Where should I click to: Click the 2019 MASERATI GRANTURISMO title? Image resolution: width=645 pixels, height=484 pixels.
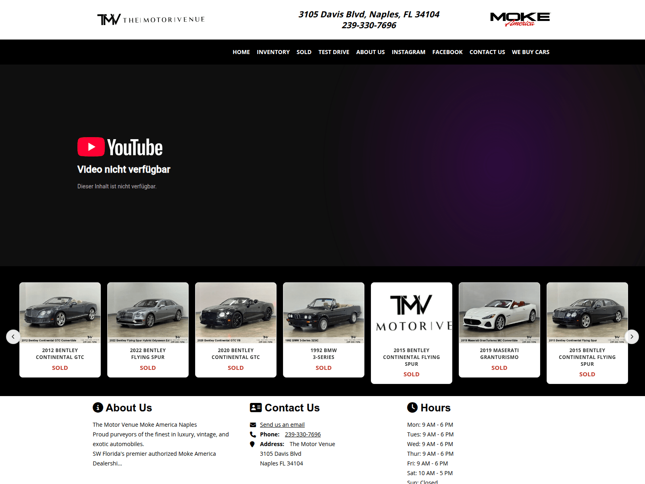coord(499,354)
